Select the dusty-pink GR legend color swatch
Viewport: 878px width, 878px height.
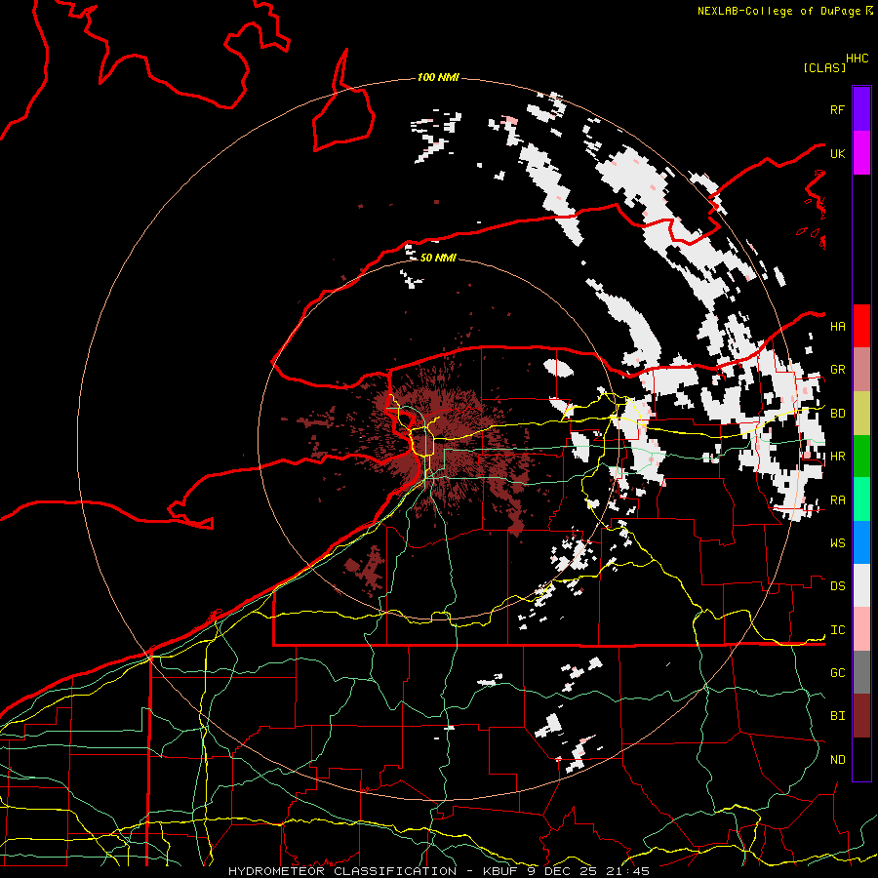pyautogui.click(x=861, y=369)
